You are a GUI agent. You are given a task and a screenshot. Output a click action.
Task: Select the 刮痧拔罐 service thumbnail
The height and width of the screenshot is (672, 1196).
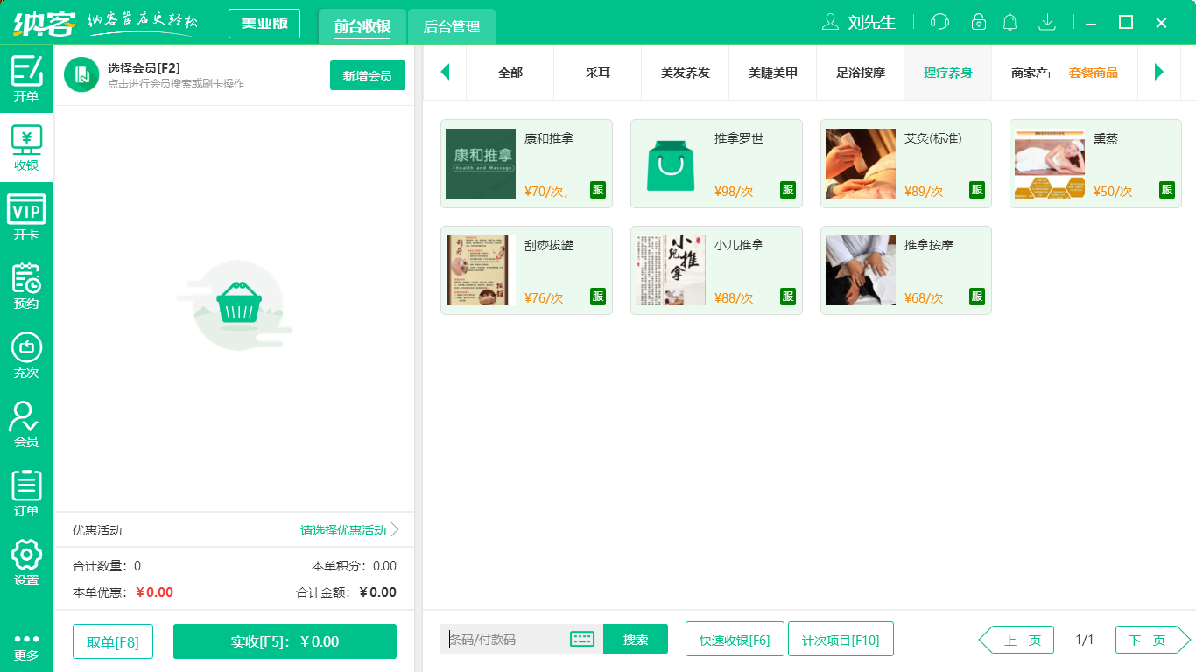[481, 270]
